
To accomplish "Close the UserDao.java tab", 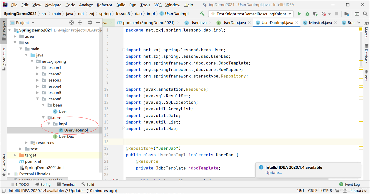I will coord(249,22).
